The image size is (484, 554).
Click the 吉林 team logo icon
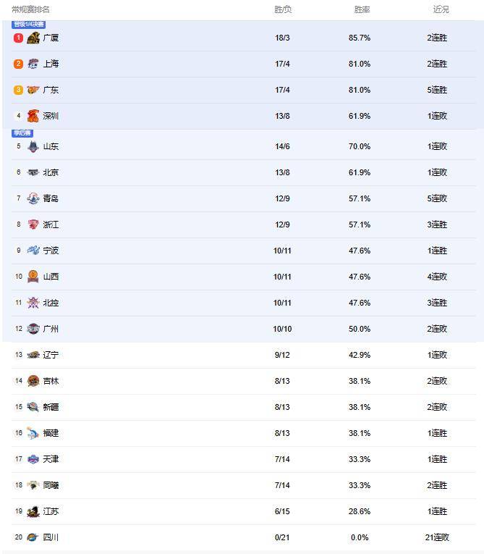(33, 381)
